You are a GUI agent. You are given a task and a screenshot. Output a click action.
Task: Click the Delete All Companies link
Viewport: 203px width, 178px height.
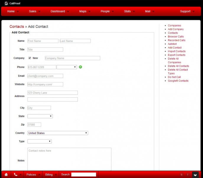174,61
